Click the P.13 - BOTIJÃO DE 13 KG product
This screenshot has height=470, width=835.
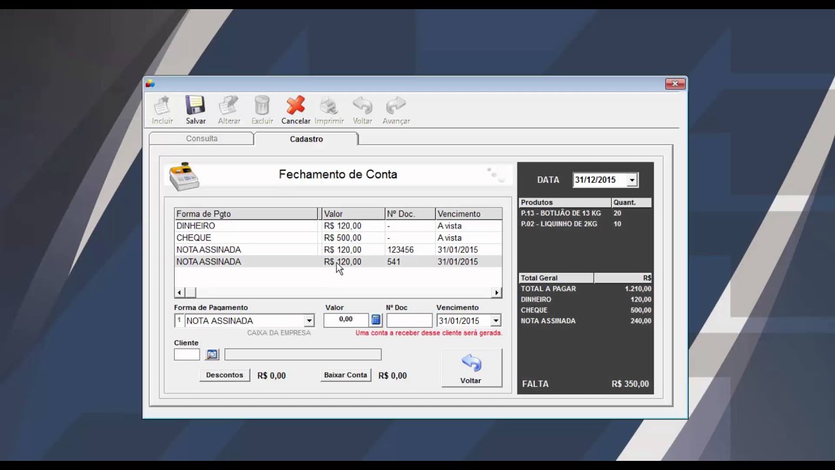(x=561, y=213)
